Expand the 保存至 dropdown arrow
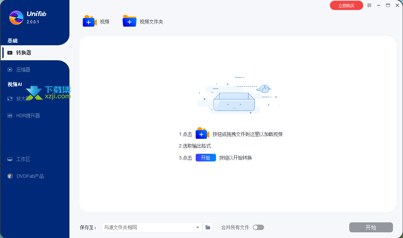Screen dimensions: 403x238 click(x=198, y=228)
